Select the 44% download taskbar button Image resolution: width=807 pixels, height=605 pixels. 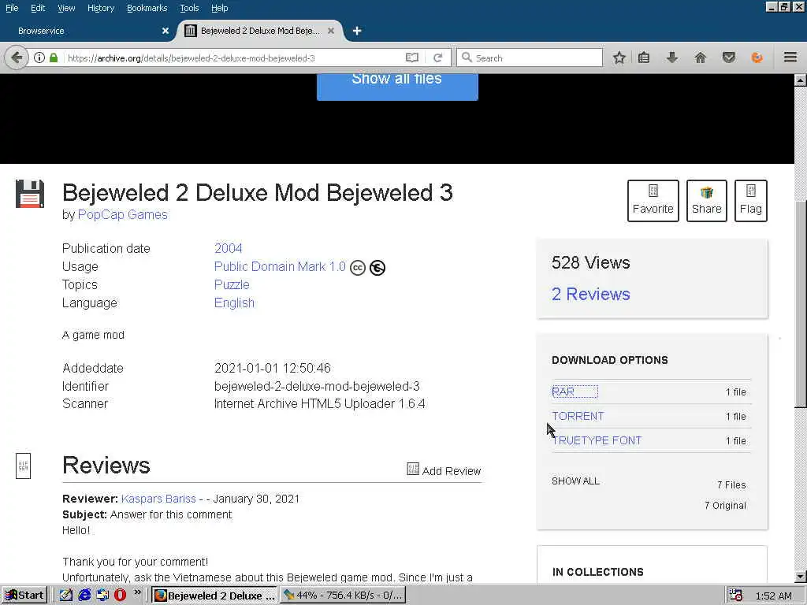343,596
